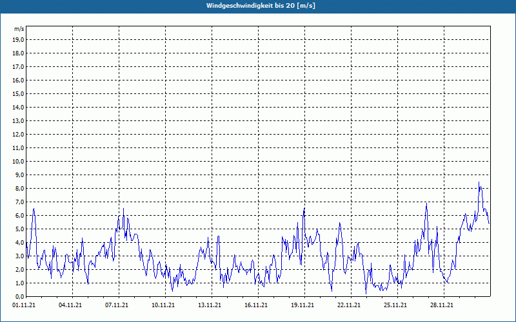Click the 3,0 y-axis label
This screenshot has height=322, width=516.
click(x=20, y=256)
